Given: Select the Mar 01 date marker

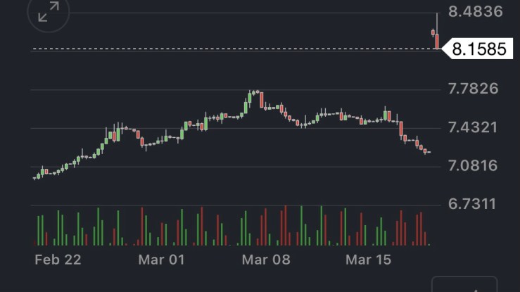Looking at the screenshot, I should [x=161, y=260].
